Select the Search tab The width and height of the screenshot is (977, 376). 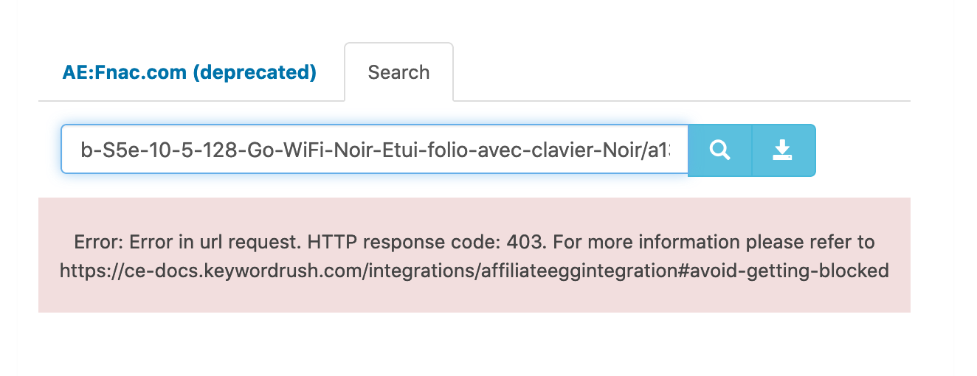398,72
